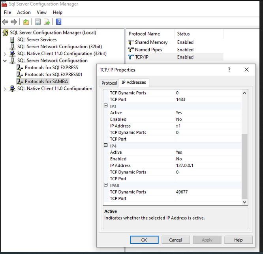263x254 pixels.
Task: Click the blue Help toolbar icon
Action: [59, 22]
